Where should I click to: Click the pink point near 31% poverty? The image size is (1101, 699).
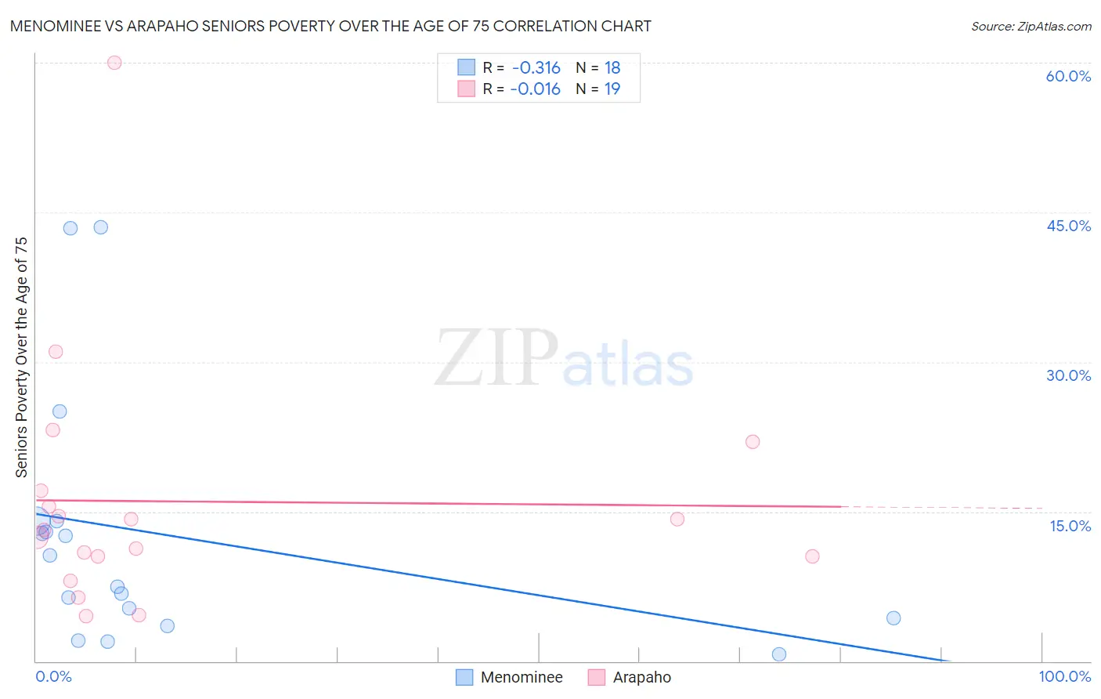coord(56,352)
